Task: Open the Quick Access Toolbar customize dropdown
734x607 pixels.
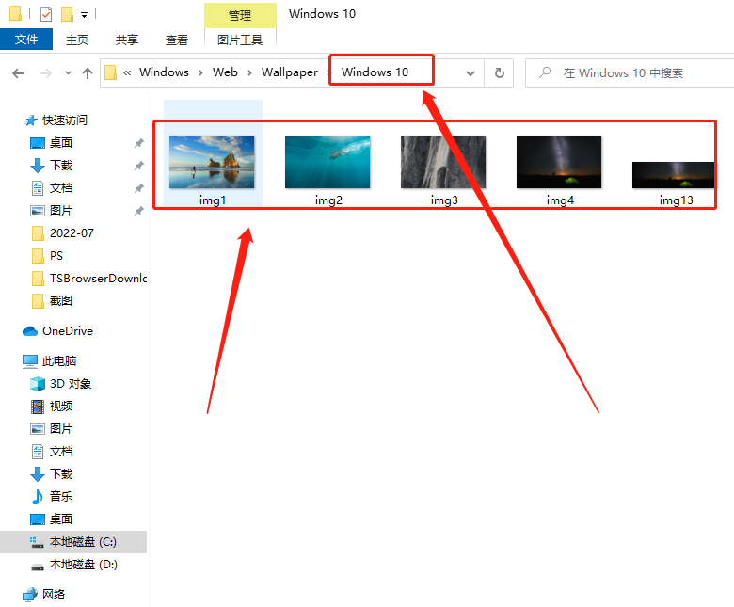Action: tap(84, 15)
